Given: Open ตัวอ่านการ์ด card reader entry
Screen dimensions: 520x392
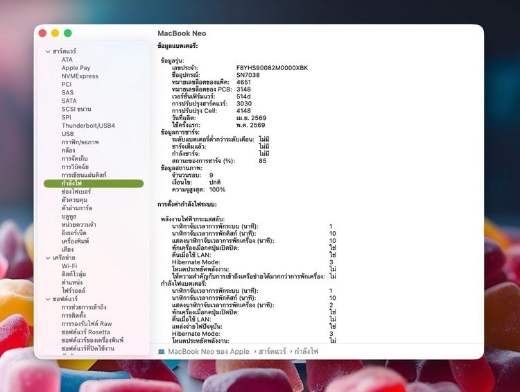Looking at the screenshot, I should click(x=77, y=208).
